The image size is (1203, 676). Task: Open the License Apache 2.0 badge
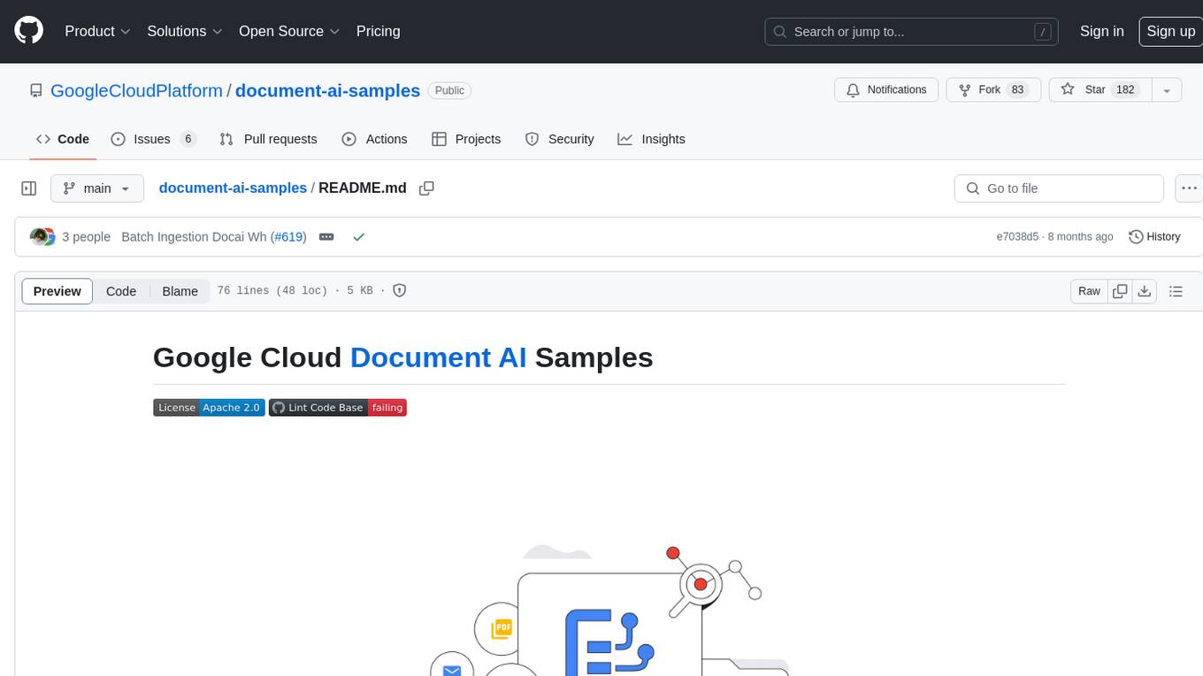pyautogui.click(x=209, y=408)
